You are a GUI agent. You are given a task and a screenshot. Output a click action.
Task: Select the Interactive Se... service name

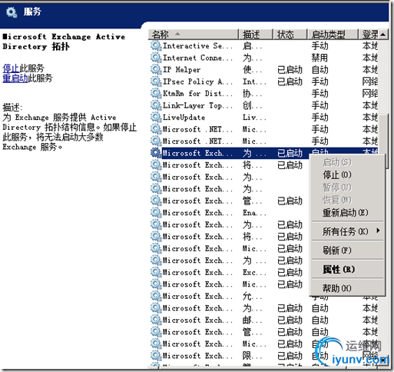coord(197,45)
